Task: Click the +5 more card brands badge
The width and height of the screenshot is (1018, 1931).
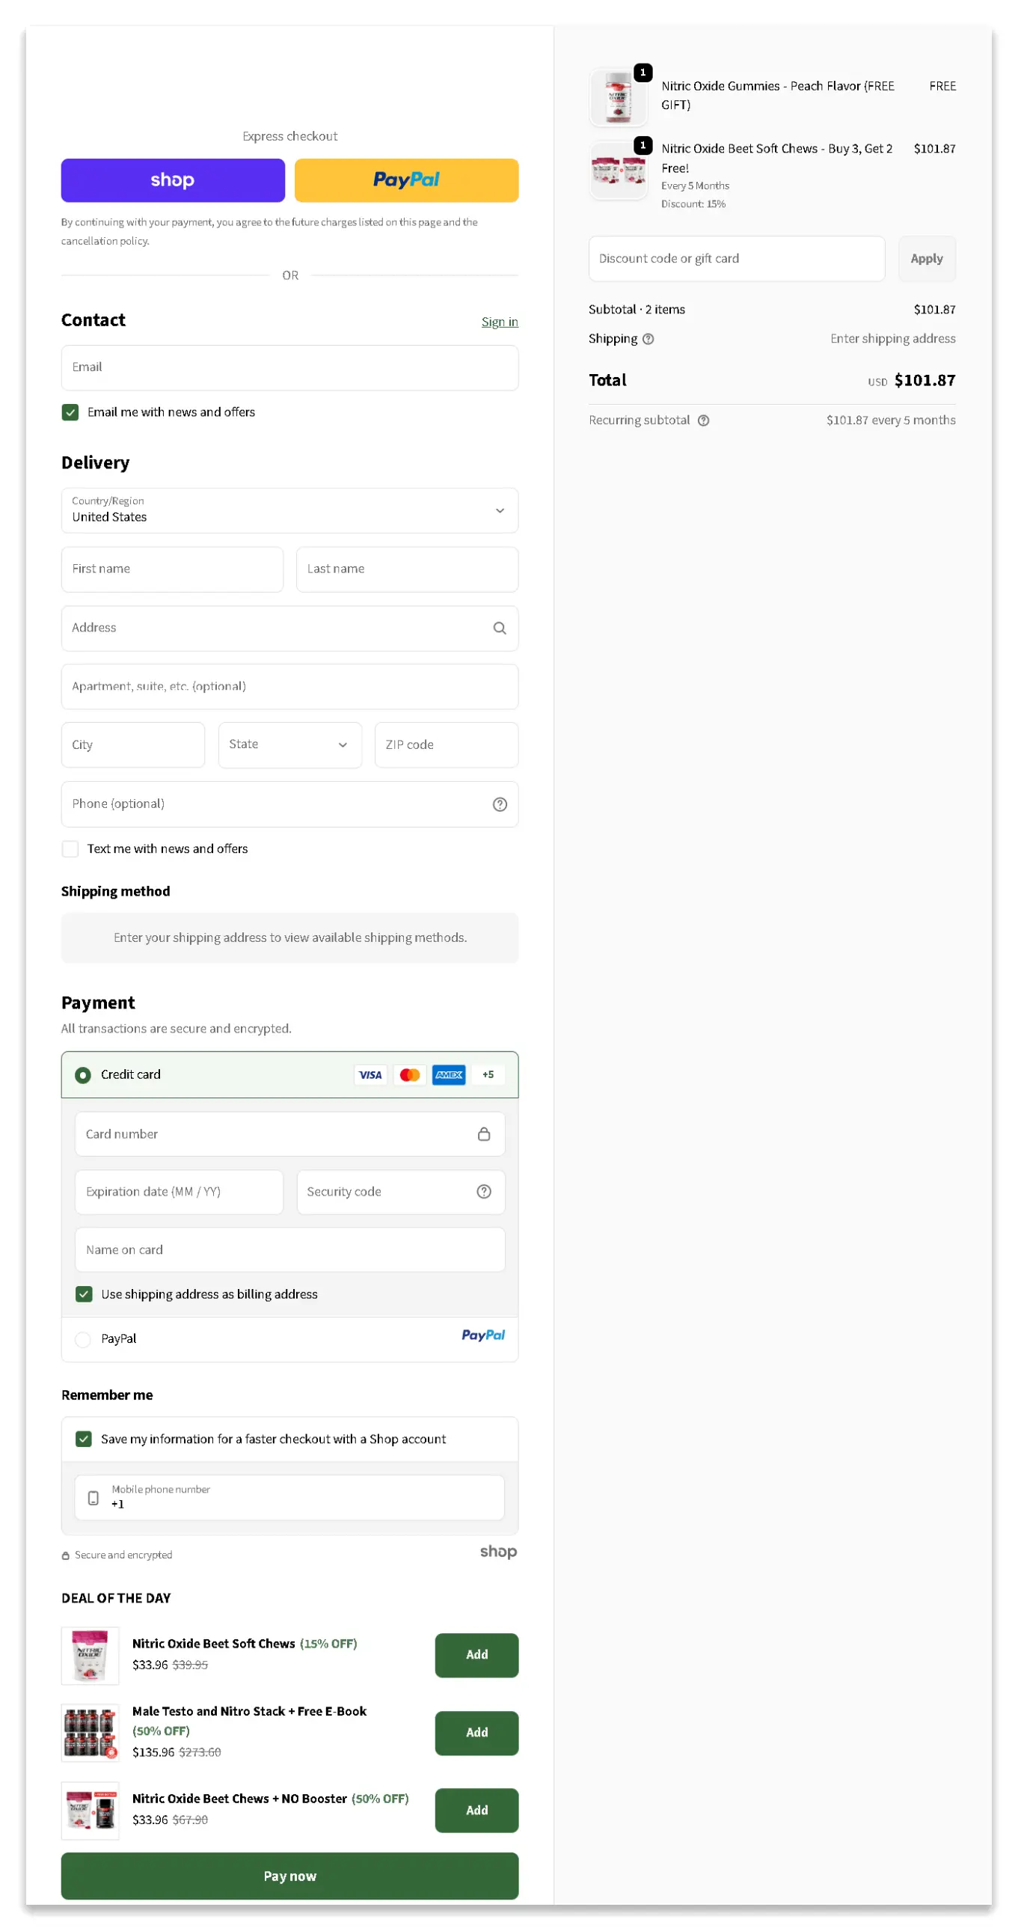Action: point(487,1074)
